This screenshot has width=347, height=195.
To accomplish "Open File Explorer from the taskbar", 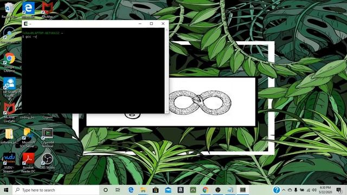I will (x=143, y=190).
